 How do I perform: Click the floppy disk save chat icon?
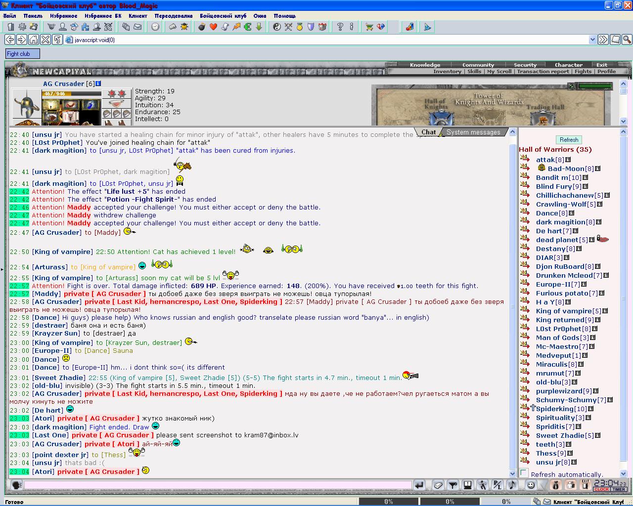pos(467,485)
